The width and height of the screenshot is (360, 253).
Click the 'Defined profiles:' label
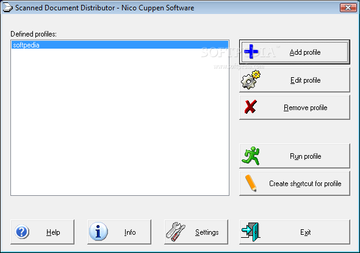click(34, 34)
